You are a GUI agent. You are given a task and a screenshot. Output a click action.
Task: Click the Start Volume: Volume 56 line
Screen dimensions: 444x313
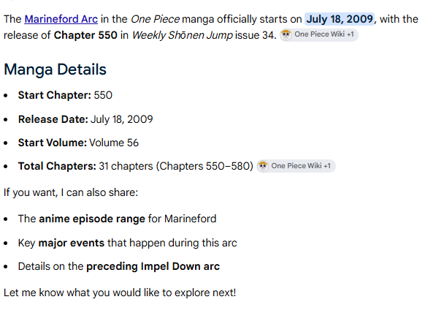coord(78,143)
